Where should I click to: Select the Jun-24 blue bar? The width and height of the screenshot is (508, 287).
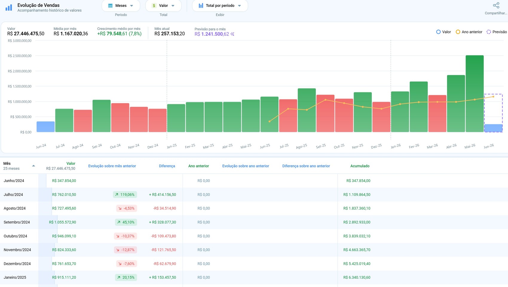[x=45, y=126]
